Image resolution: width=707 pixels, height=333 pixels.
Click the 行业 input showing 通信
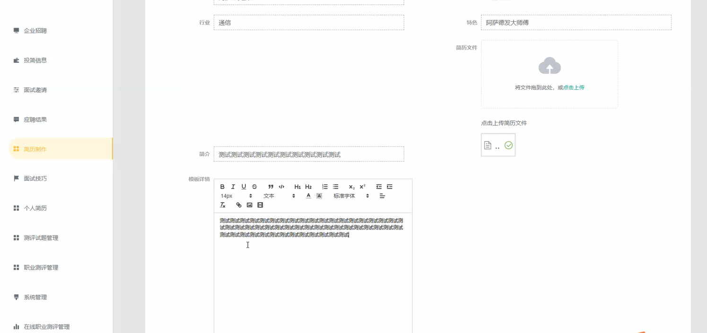click(308, 22)
